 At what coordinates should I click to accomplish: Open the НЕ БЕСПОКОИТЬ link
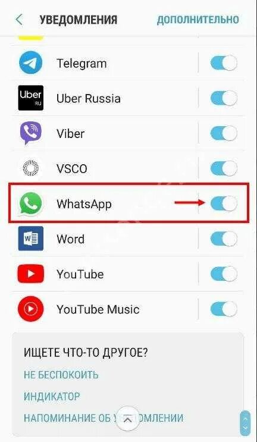(61, 375)
